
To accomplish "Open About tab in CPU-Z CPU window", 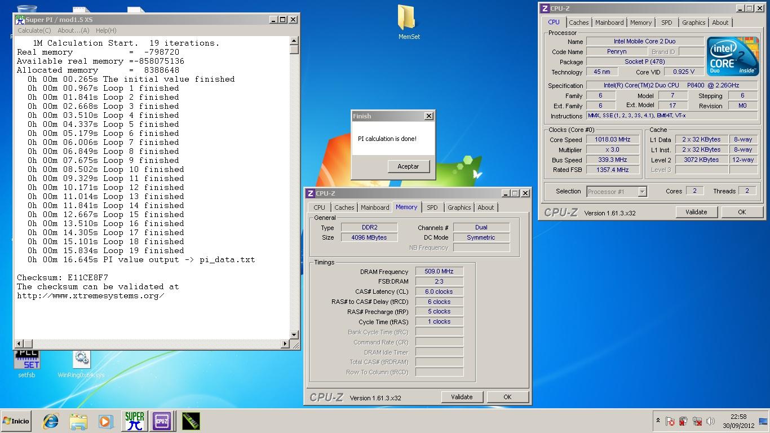I will click(x=720, y=23).
